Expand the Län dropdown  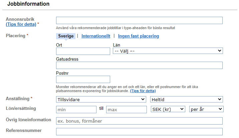(168, 51)
